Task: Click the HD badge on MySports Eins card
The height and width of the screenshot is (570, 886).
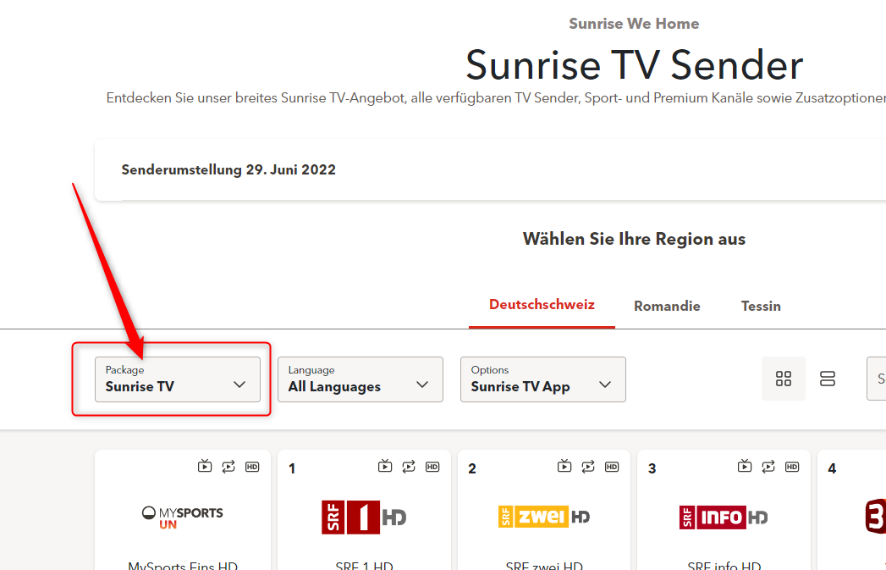Action: coord(252,466)
